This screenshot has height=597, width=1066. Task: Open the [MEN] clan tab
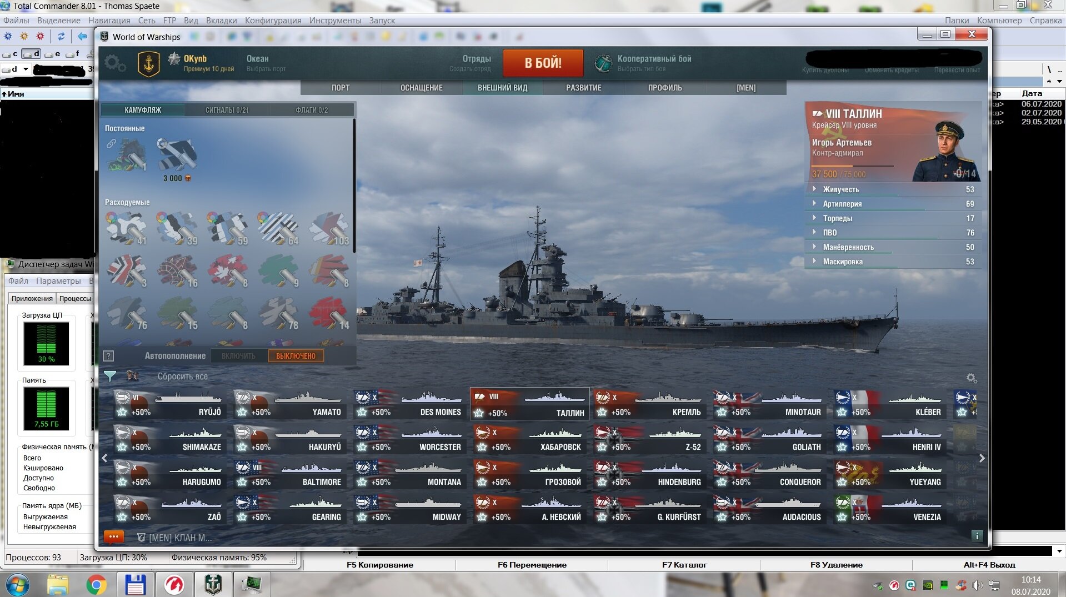click(746, 88)
